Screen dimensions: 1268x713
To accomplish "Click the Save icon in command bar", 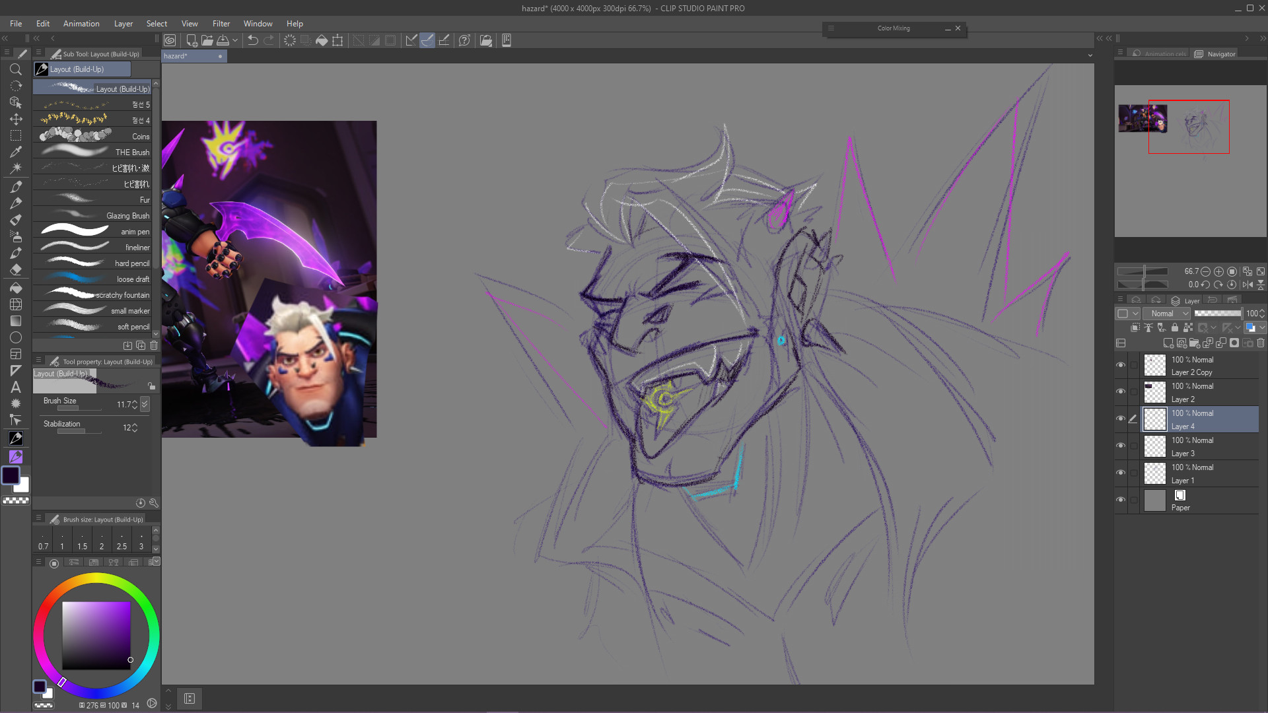I will [223, 40].
